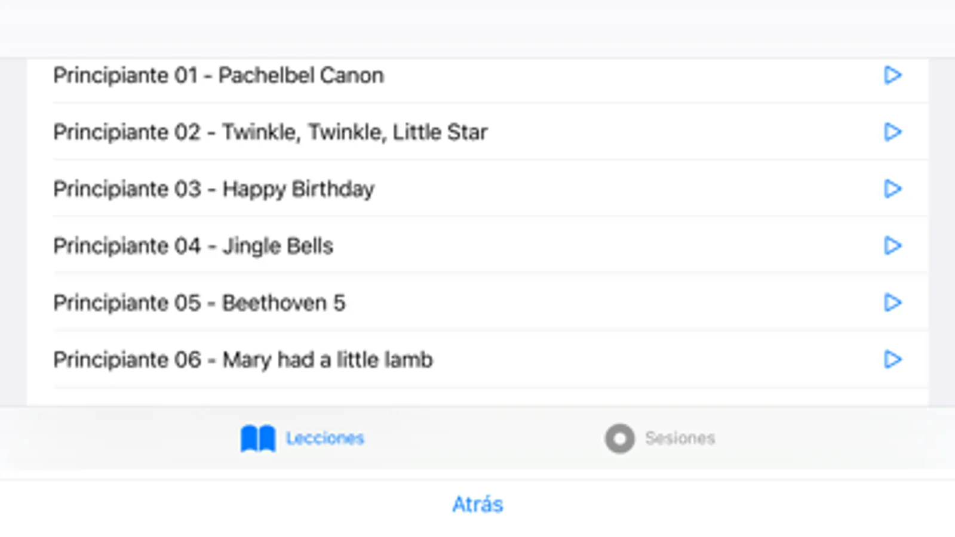The width and height of the screenshot is (955, 537).
Task: Tap play icon for Twinkle, Twinkle, Little Star
Action: click(x=892, y=132)
